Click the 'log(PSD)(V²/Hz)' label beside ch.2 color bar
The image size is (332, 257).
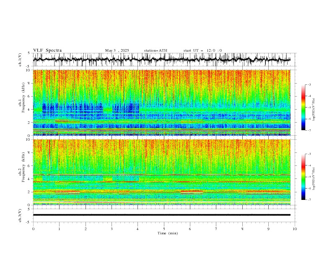(314, 179)
